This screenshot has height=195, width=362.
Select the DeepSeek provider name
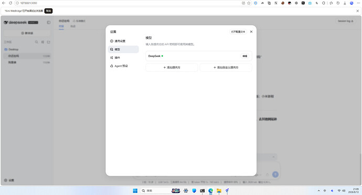point(154,56)
